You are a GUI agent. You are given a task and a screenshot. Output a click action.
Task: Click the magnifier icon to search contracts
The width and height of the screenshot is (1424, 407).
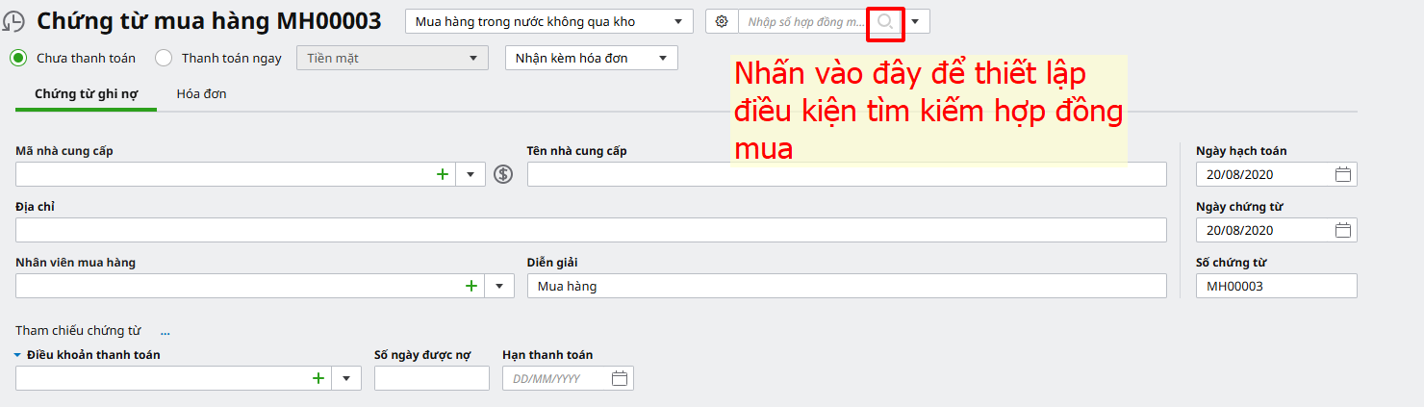tap(885, 21)
